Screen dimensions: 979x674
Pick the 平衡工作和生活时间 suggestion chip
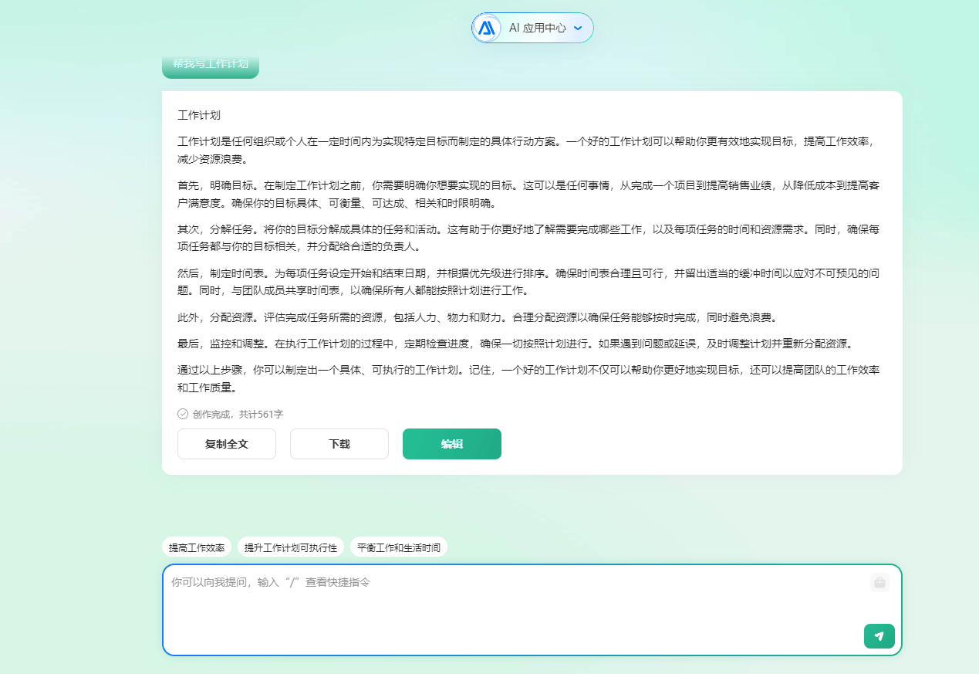399,547
